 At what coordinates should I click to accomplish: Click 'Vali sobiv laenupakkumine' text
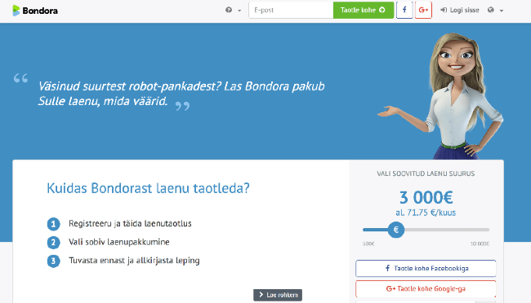click(x=119, y=242)
